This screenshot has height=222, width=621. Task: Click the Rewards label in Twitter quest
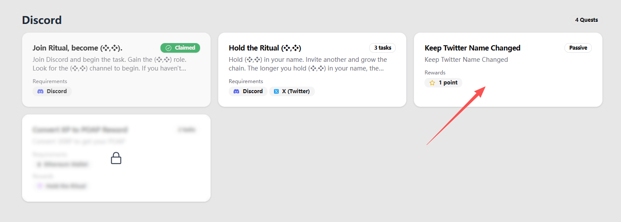[x=435, y=73]
